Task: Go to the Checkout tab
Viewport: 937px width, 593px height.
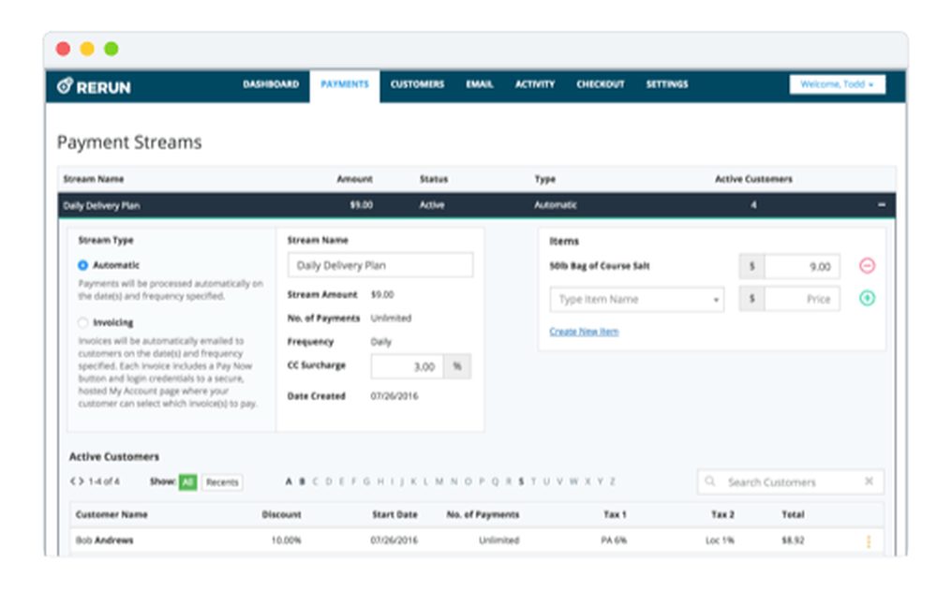Action: pos(600,84)
